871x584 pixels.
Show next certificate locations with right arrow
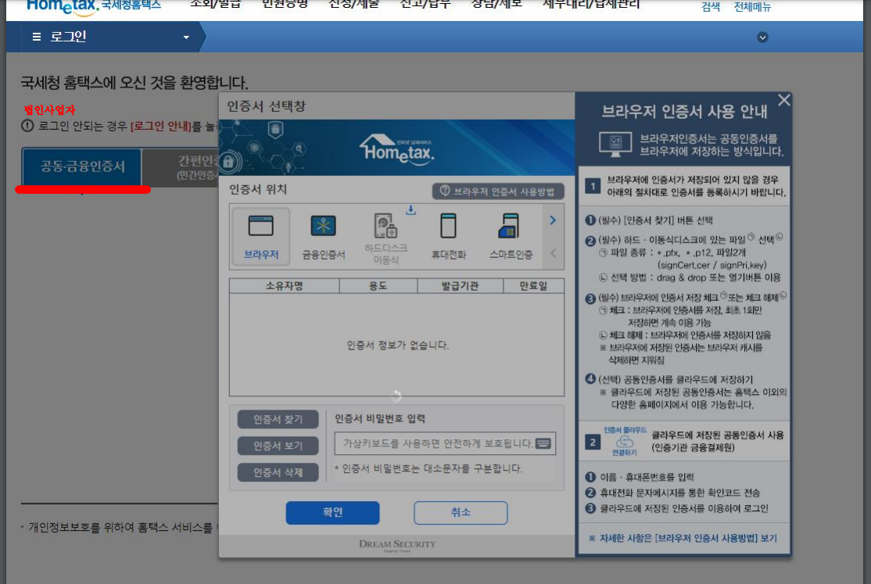[x=553, y=220]
